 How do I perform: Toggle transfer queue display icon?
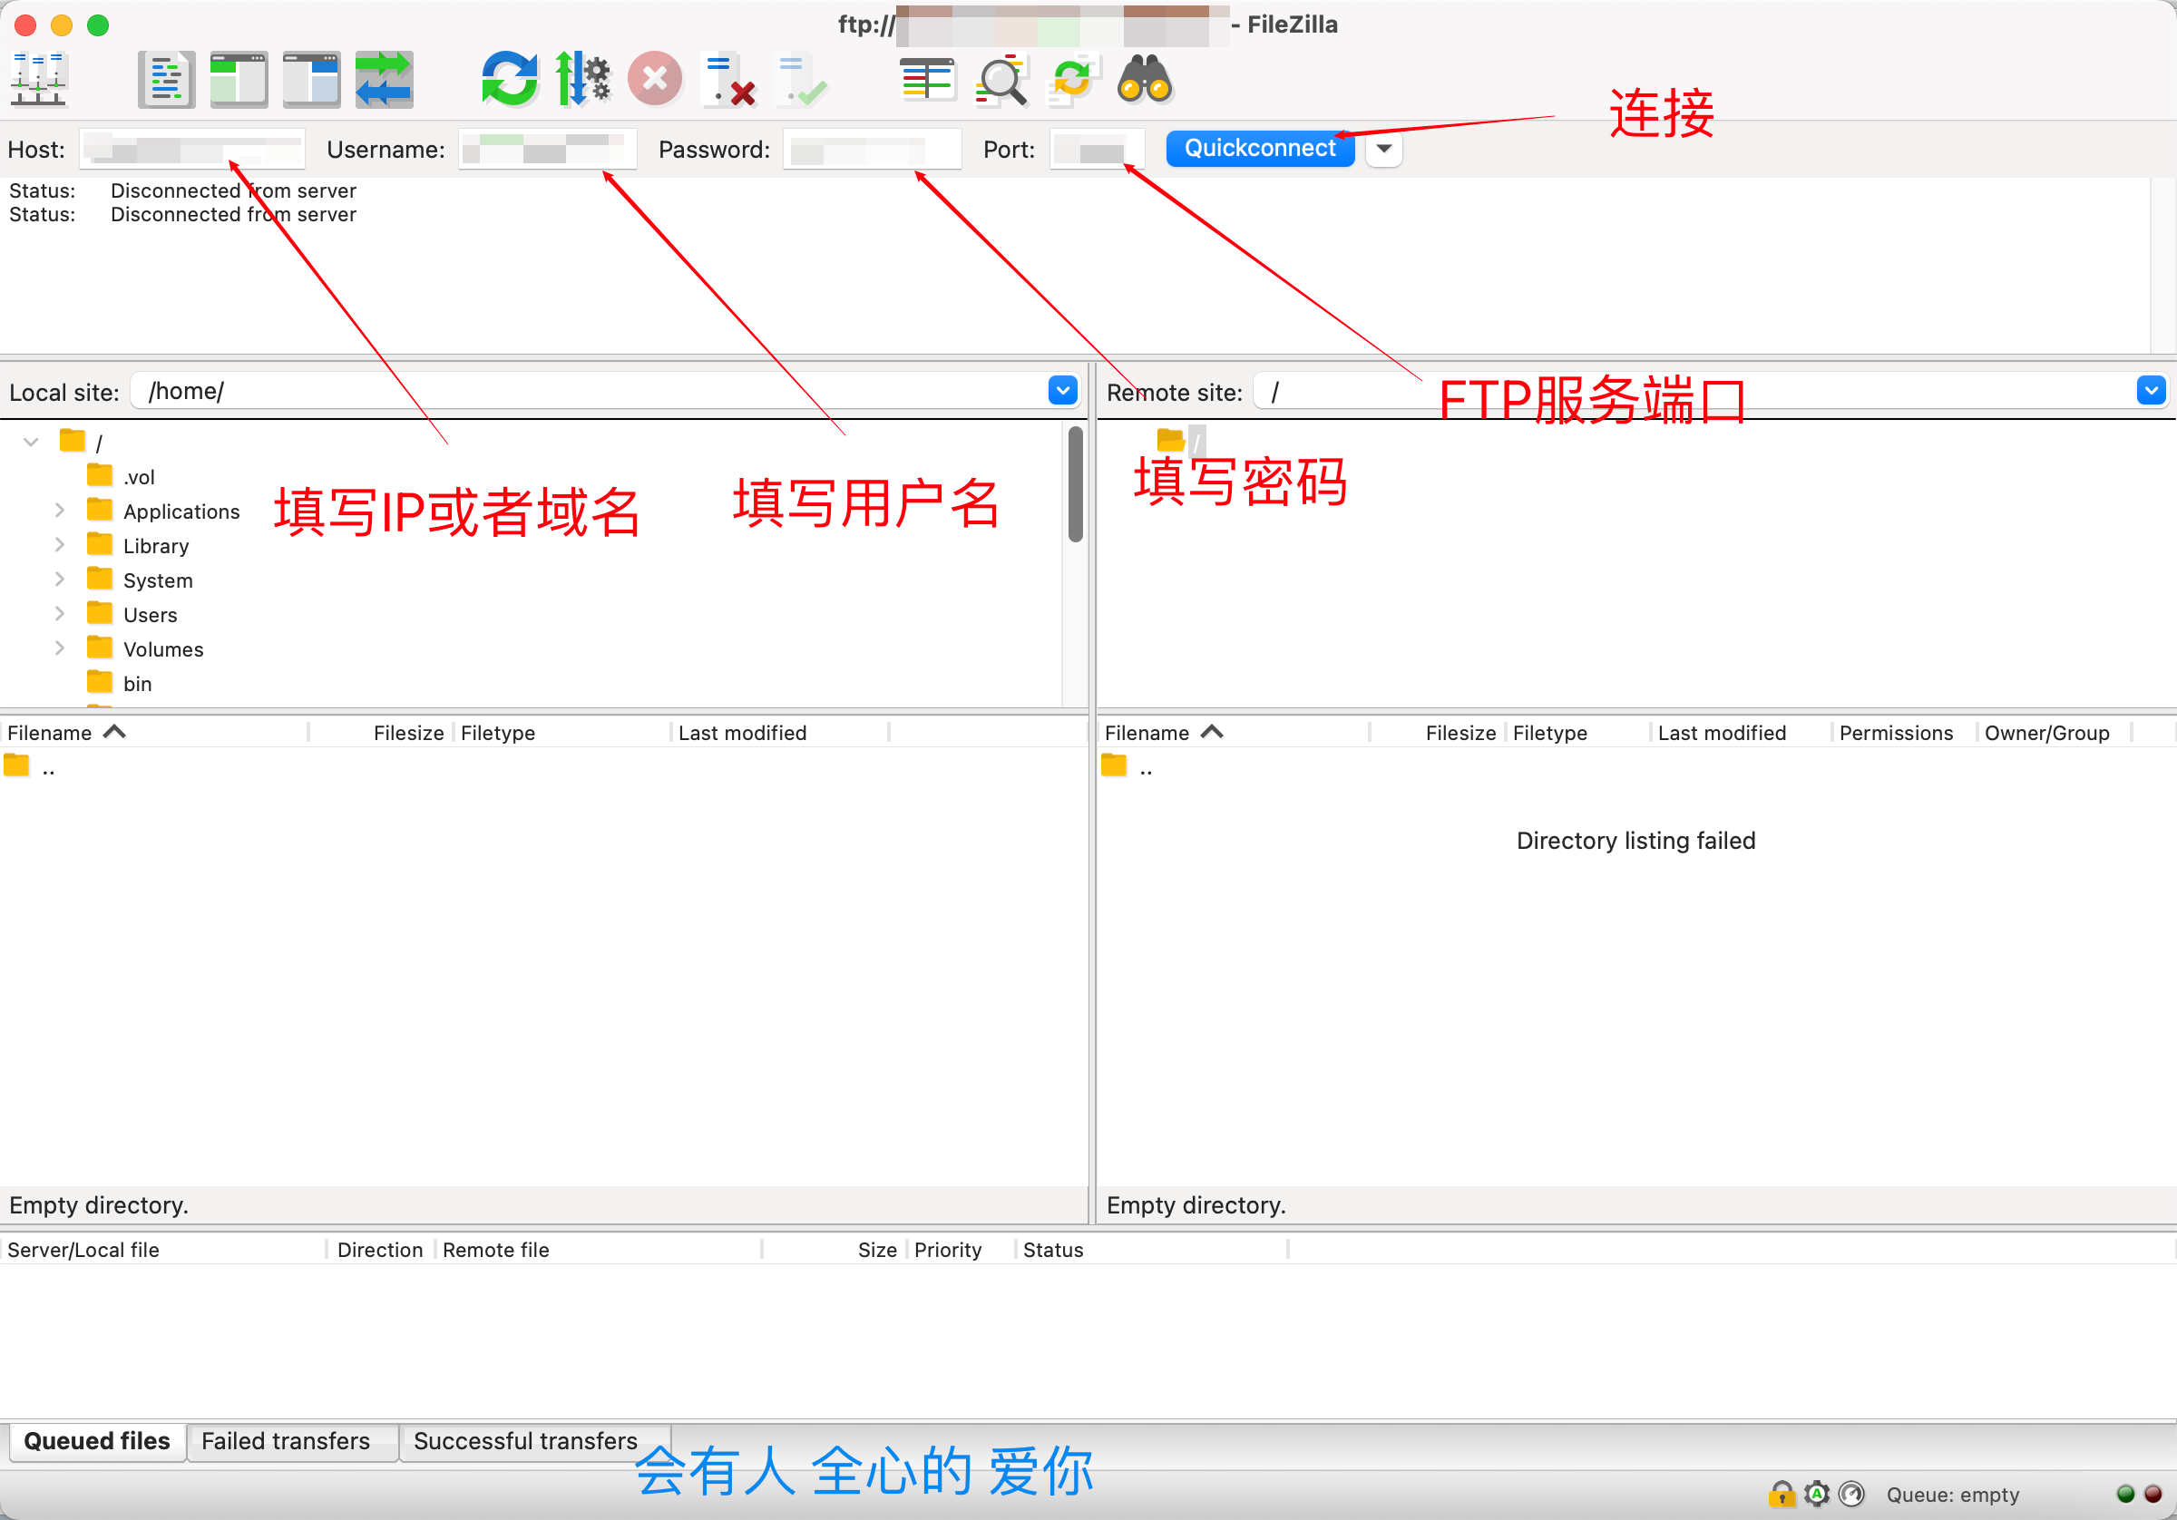click(x=384, y=80)
